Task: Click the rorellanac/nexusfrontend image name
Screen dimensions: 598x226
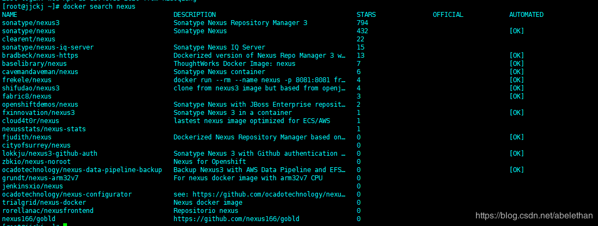Action: click(x=47, y=211)
